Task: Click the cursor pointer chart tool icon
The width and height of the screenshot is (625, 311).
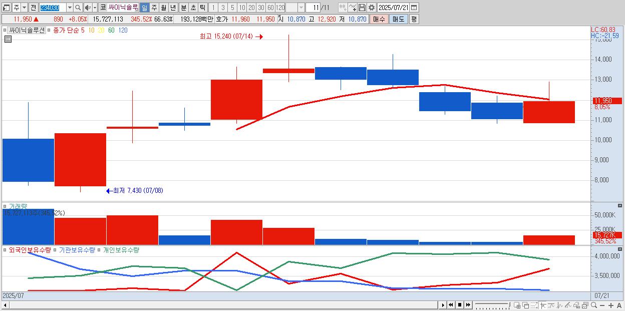Action: pyautogui.click(x=543, y=305)
